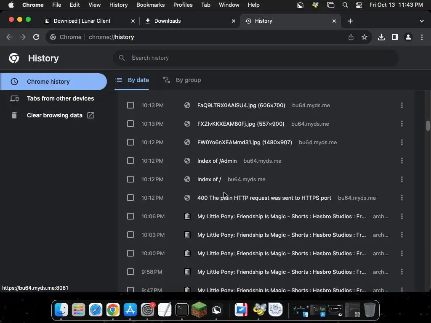
Task: Open the Index of /Admin history link
Action: tap(217, 161)
